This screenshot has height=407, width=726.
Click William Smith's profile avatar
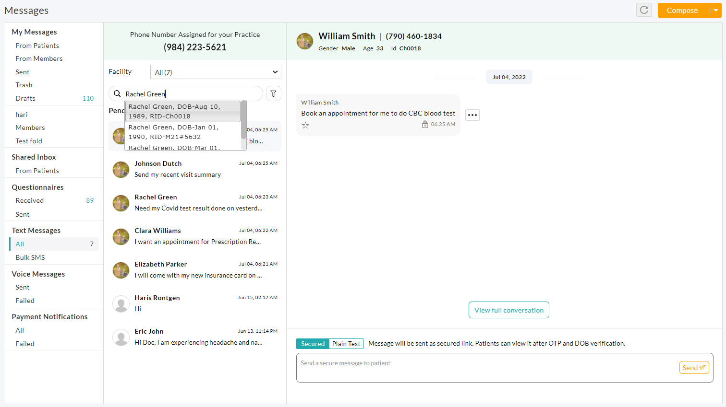tap(305, 41)
